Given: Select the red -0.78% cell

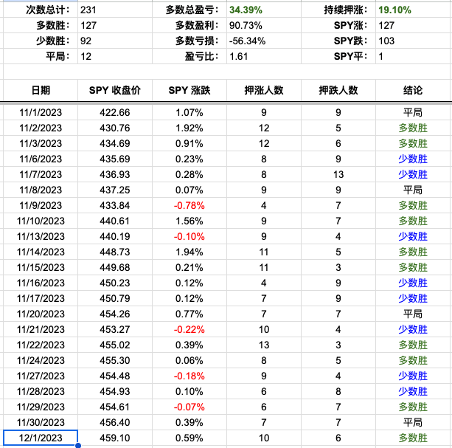Looking at the screenshot, I should tap(190, 205).
